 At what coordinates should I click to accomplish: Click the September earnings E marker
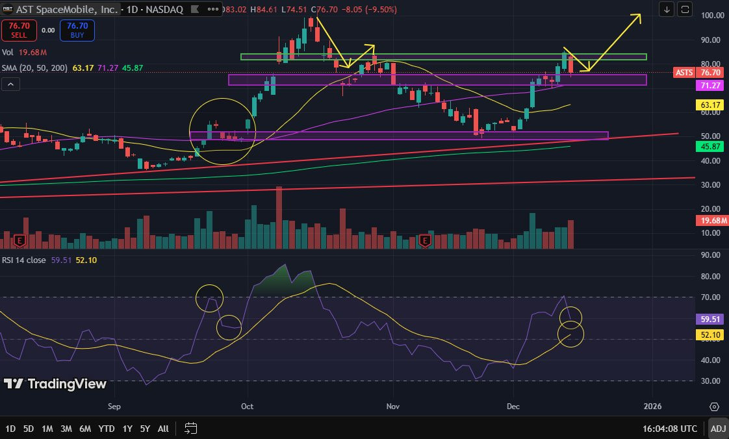19,241
